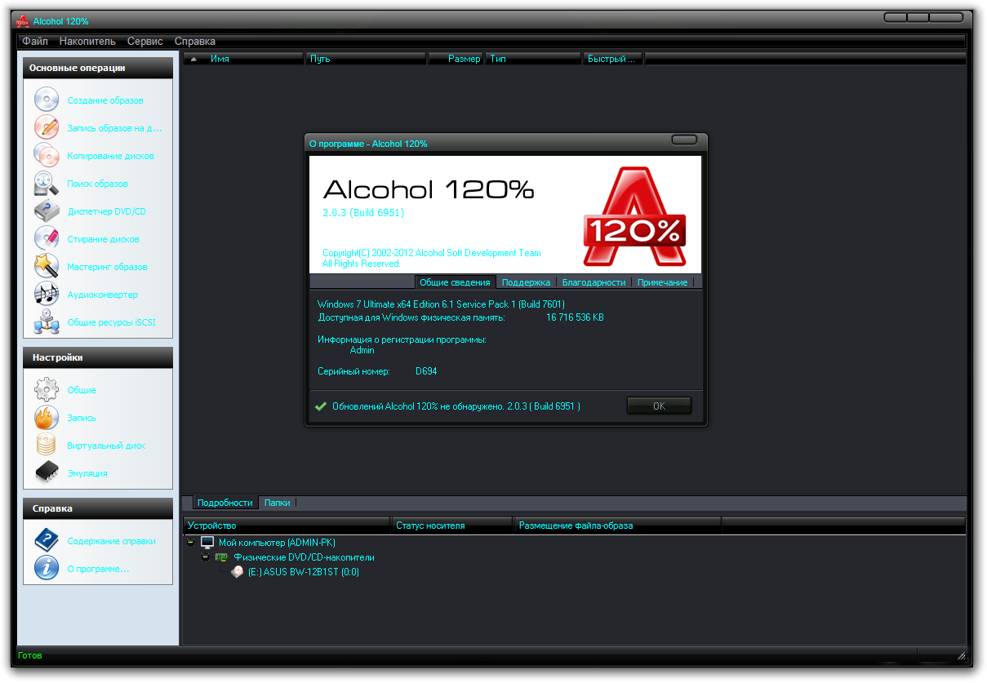Viewport: 987px width, 683px height.
Task: Sort list by Путь column
Action: tap(366, 59)
